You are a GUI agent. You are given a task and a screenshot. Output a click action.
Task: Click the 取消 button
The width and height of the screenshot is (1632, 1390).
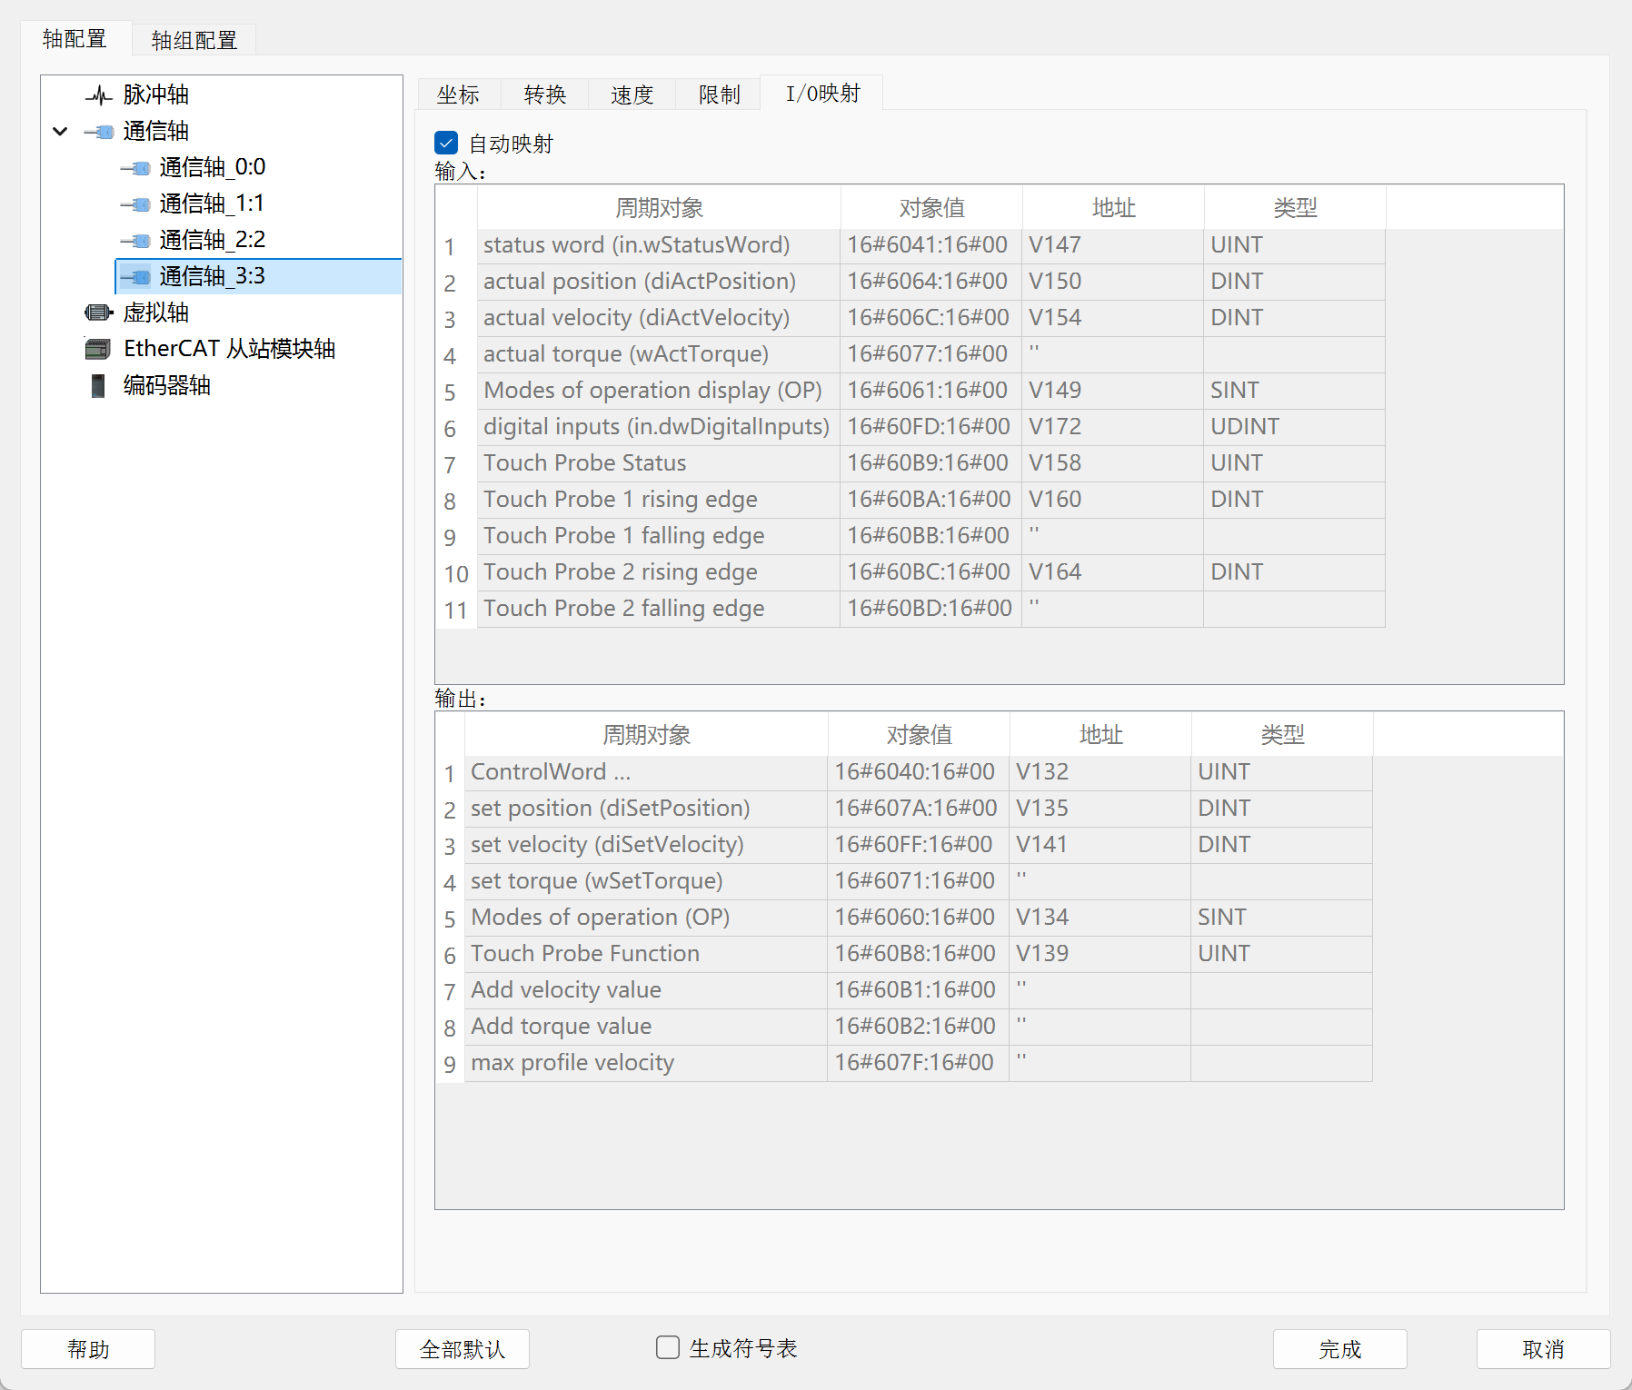[1544, 1349]
